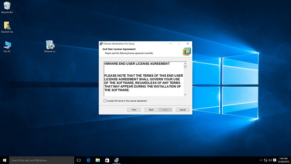
Task: Open File Explorer from the taskbar
Action: coord(98,160)
